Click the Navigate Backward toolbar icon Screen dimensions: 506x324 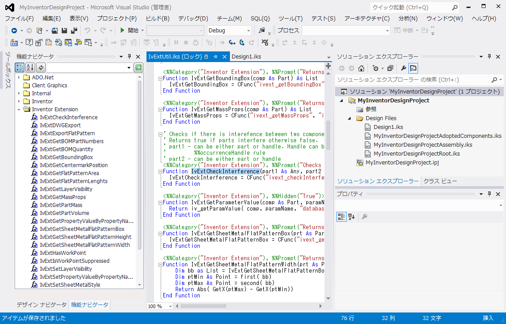(14, 31)
